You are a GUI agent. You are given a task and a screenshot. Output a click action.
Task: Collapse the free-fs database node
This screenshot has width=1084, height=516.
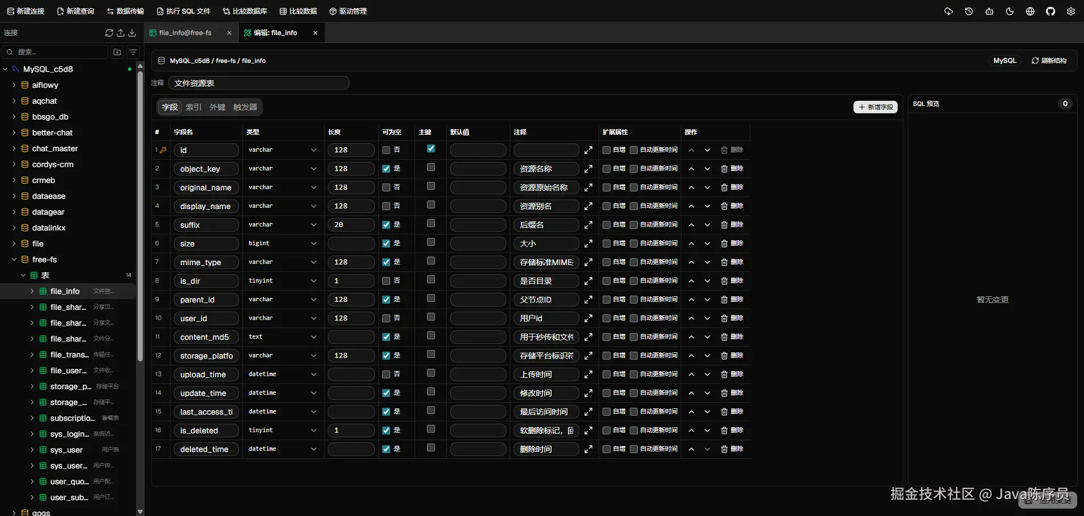[x=14, y=259]
